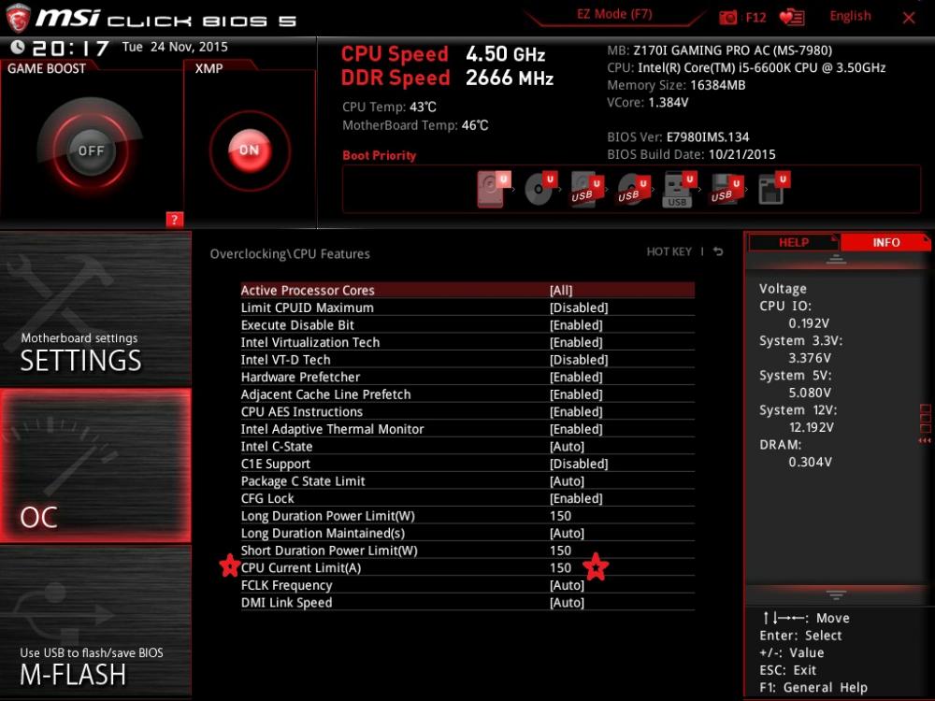The height and width of the screenshot is (701, 935).
Task: Change the English language setting
Action: click(x=850, y=16)
